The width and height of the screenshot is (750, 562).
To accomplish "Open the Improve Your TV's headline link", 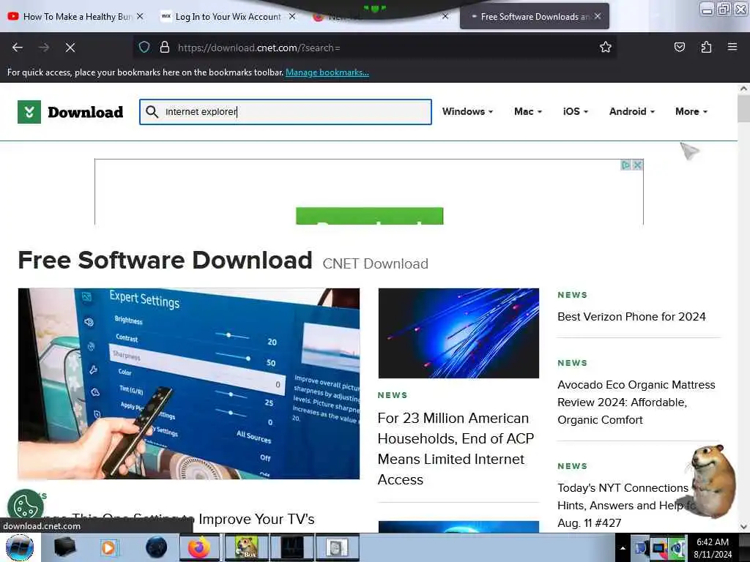I will pyautogui.click(x=178, y=519).
